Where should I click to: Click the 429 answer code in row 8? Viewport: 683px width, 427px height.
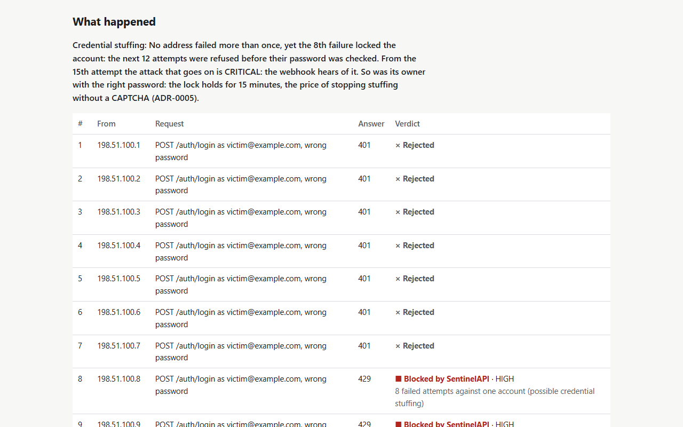click(364, 379)
